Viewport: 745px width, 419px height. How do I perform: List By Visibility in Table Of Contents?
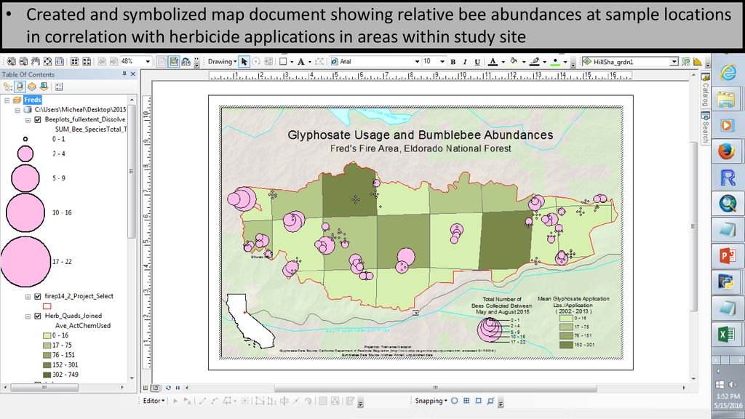(32, 87)
